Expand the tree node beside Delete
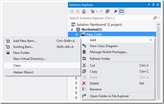164x104 pixels. (77, 83)
